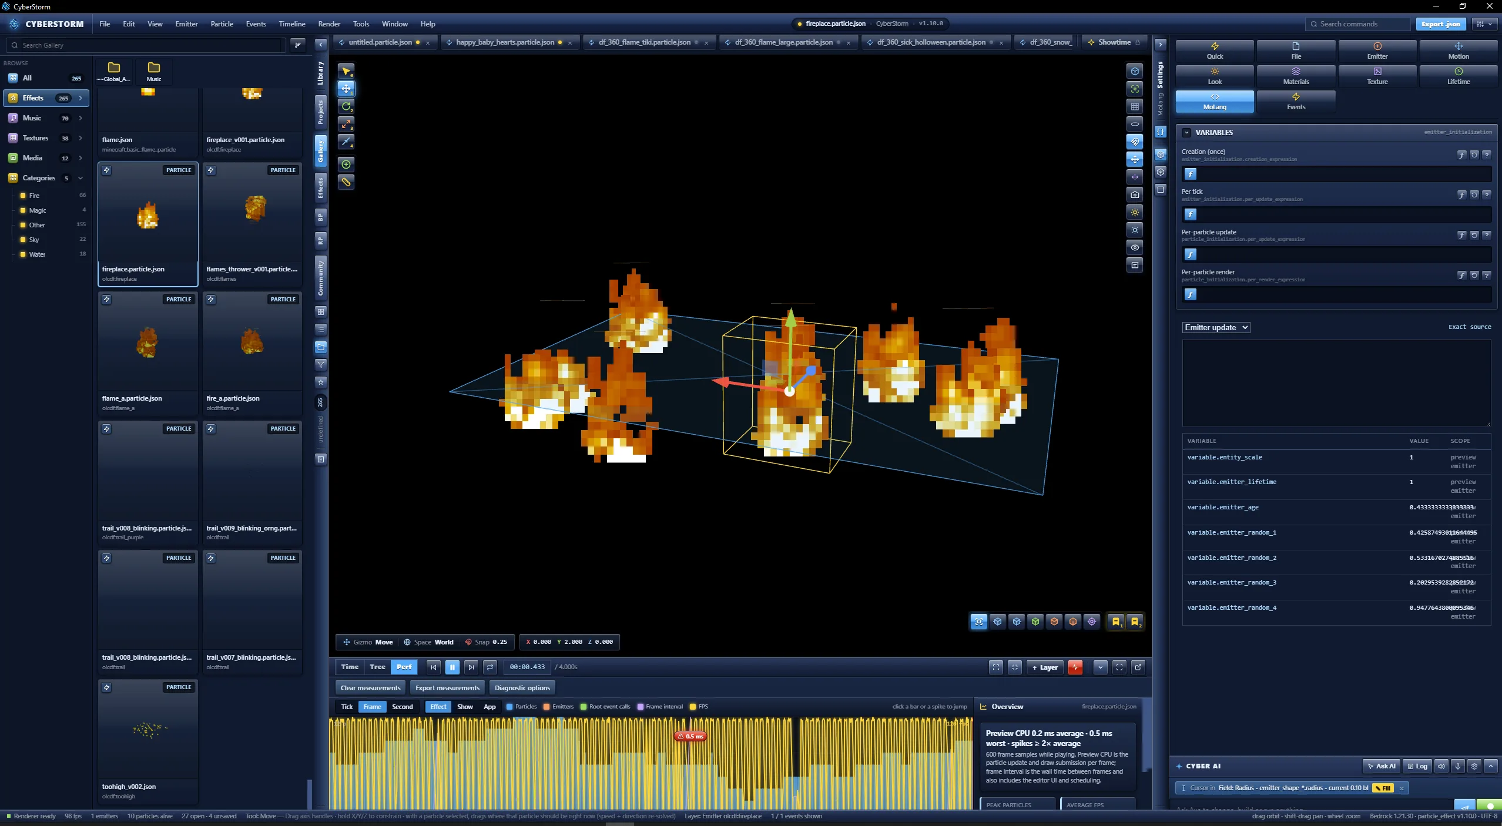Step forward one frame
The image size is (1502, 826).
point(471,667)
